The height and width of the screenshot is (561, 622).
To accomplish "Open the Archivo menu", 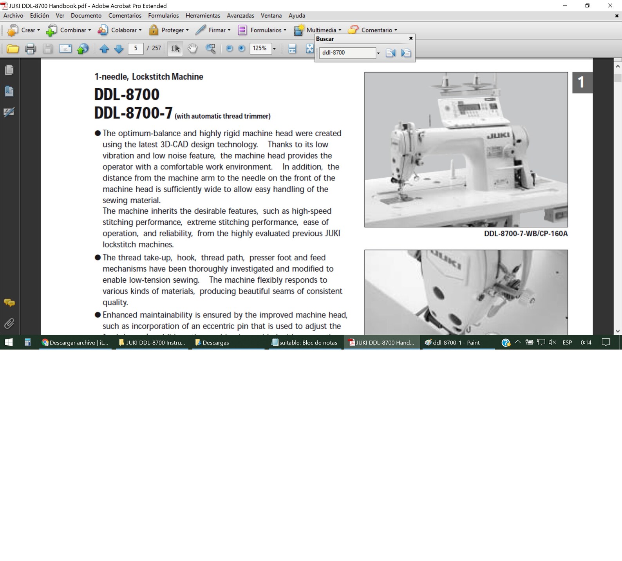I will (x=13, y=16).
